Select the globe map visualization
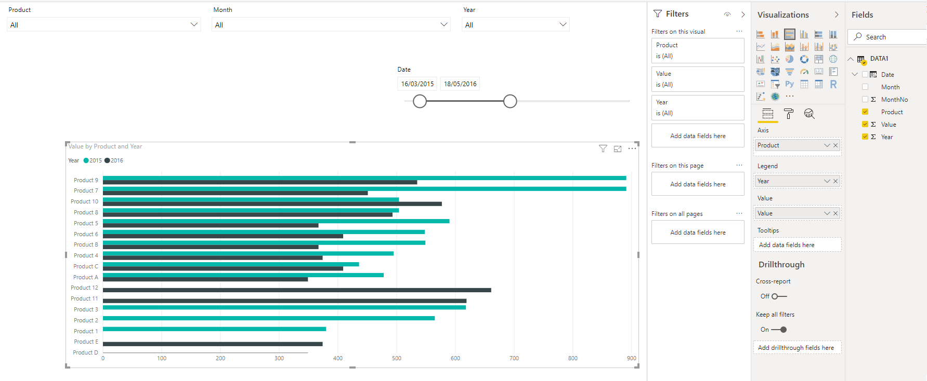927x381 pixels. (833, 59)
